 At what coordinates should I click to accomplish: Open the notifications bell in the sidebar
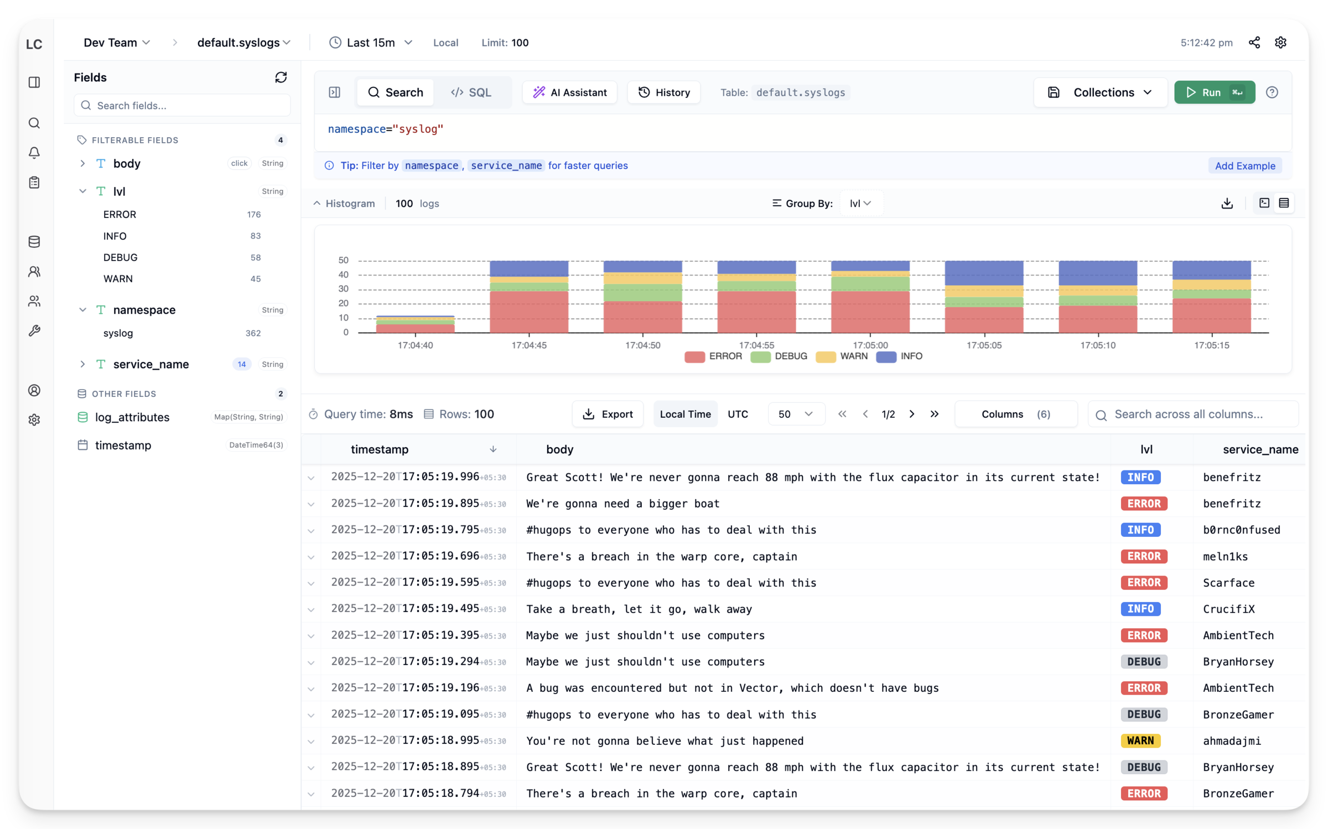point(34,153)
